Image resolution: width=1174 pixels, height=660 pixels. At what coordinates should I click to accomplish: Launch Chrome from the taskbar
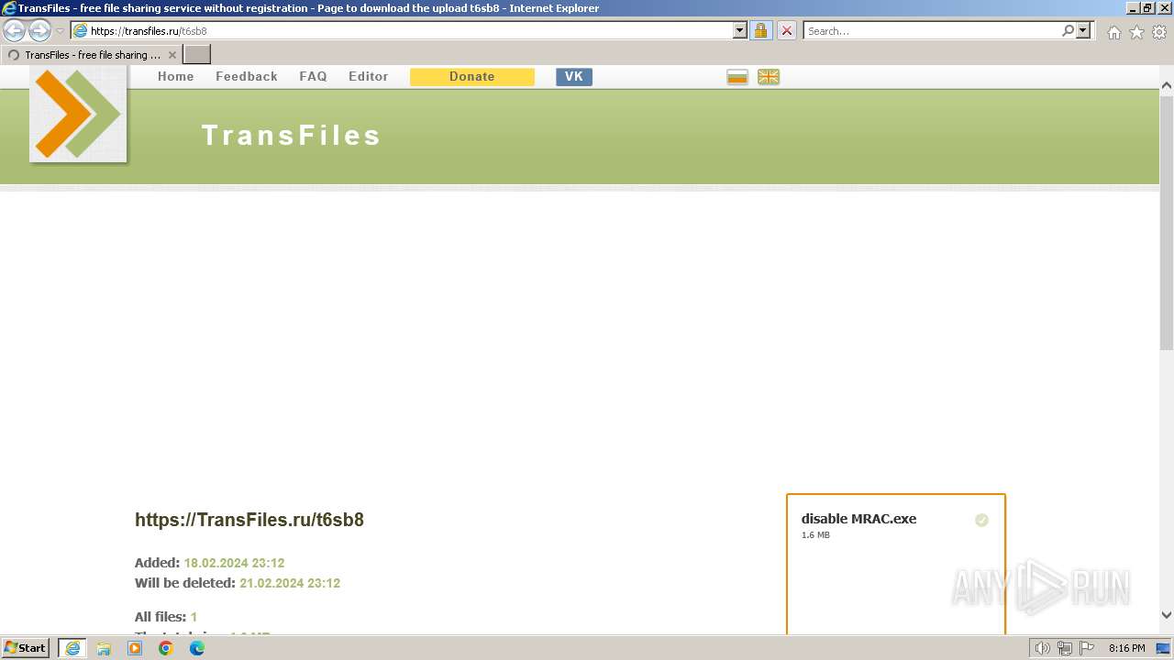[166, 648]
